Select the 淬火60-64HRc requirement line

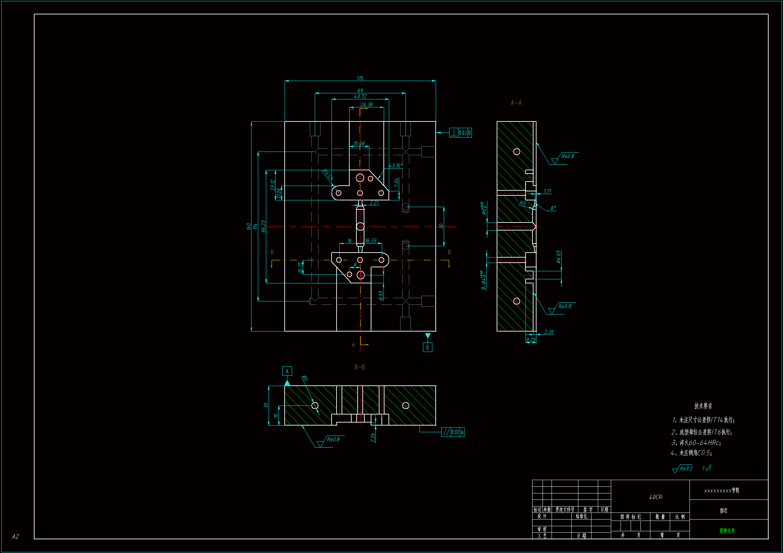click(x=696, y=443)
